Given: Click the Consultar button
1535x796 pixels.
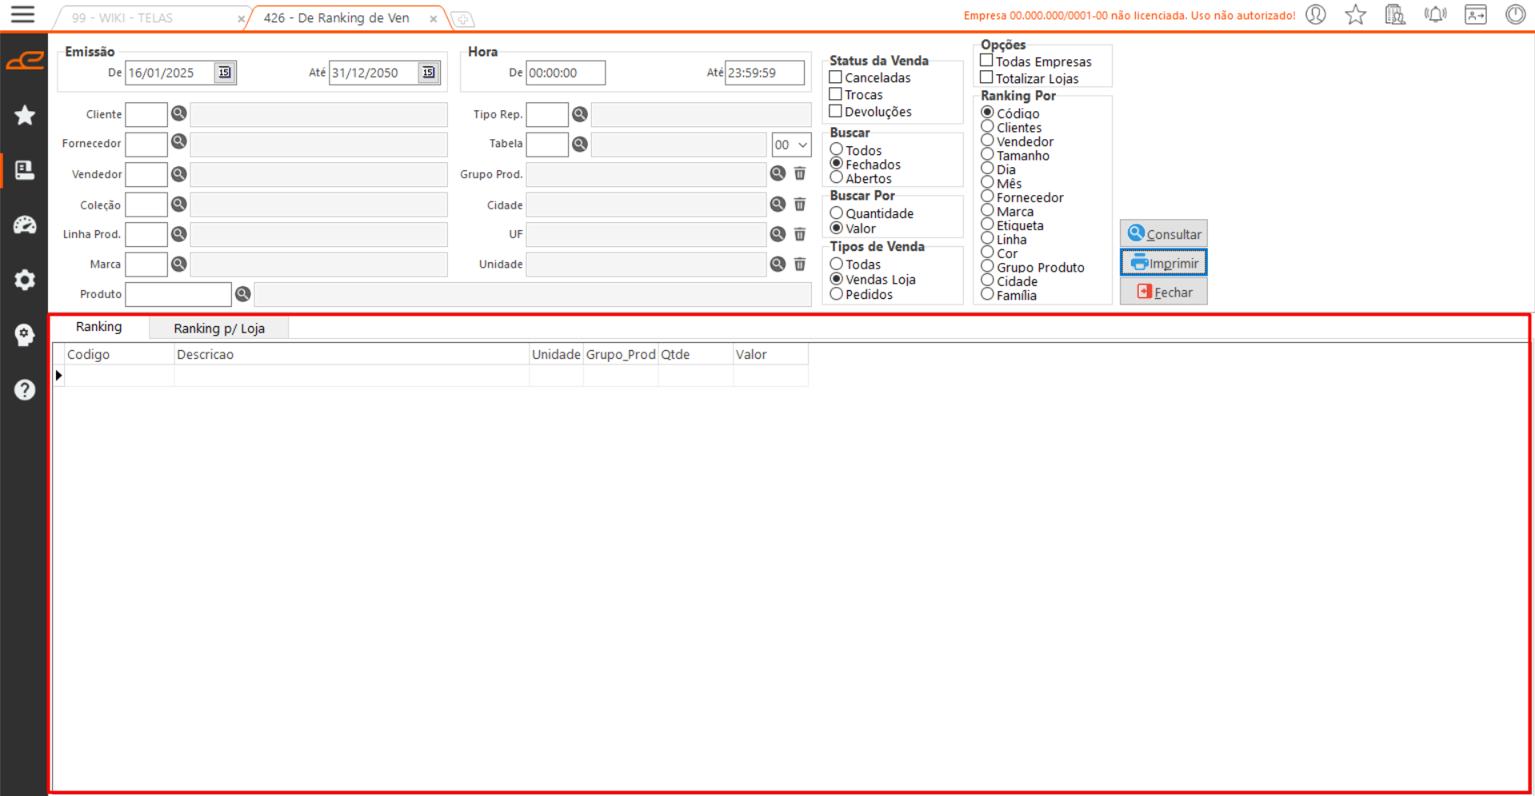Looking at the screenshot, I should [x=1163, y=234].
